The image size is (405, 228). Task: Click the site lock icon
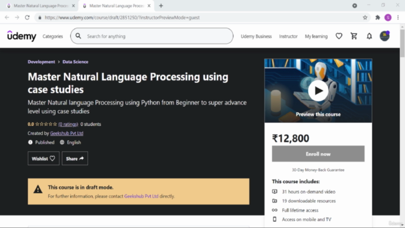coord(40,18)
